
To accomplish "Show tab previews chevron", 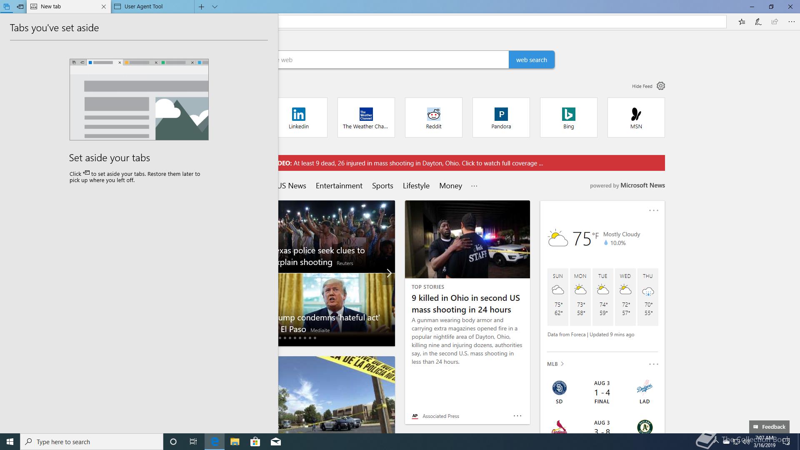I will (215, 7).
